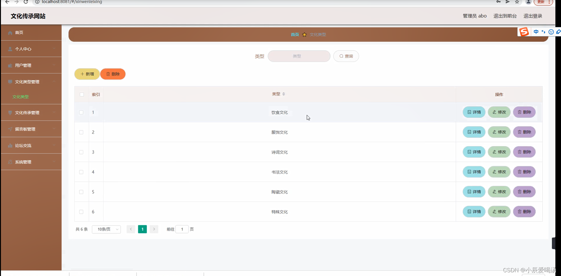Expand the 用户管理 menu chevron
The width and height of the screenshot is (561, 276).
click(54, 65)
